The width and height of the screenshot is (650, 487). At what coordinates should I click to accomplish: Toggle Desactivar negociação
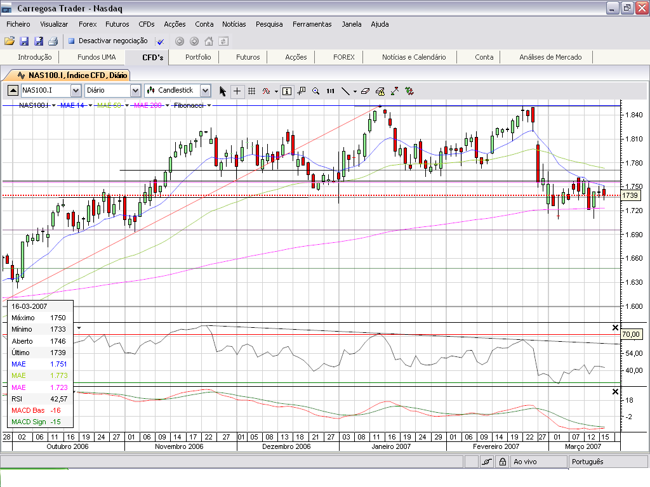(108, 41)
